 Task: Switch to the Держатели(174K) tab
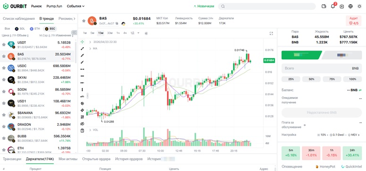click(x=40, y=159)
